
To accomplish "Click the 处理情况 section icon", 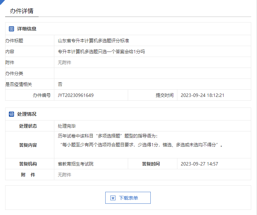I will (x=11, y=114).
